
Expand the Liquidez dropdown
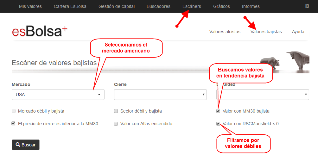click(x=263, y=95)
